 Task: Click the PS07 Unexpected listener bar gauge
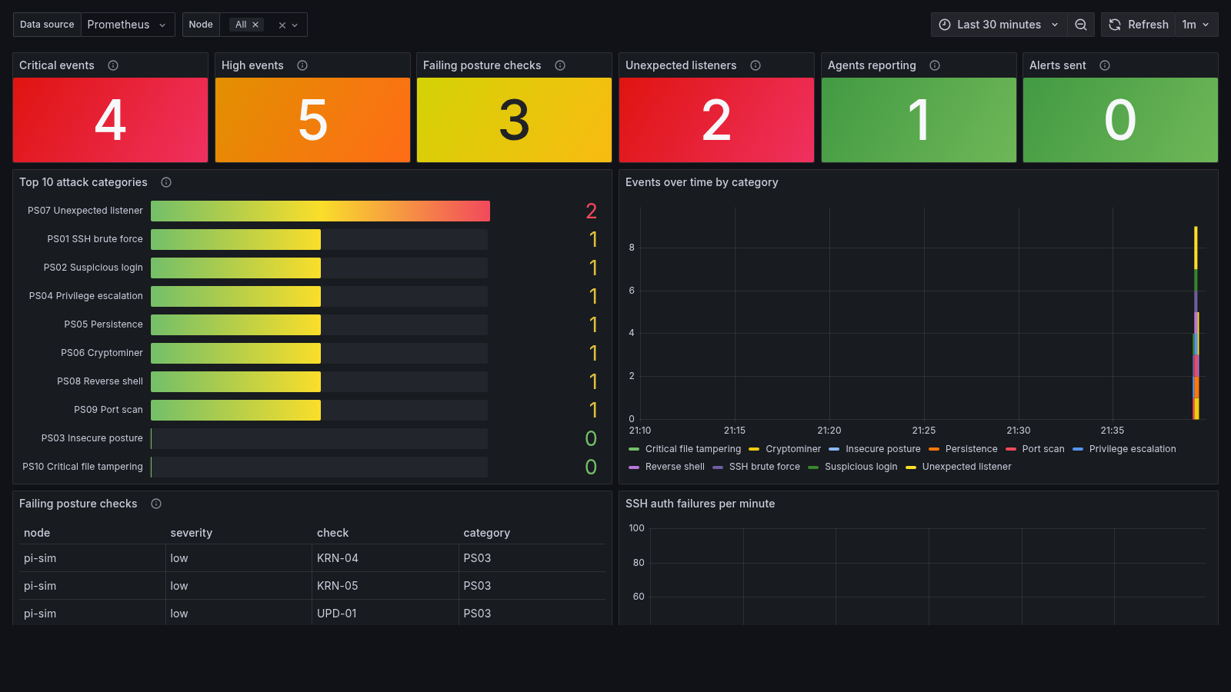tap(320, 211)
